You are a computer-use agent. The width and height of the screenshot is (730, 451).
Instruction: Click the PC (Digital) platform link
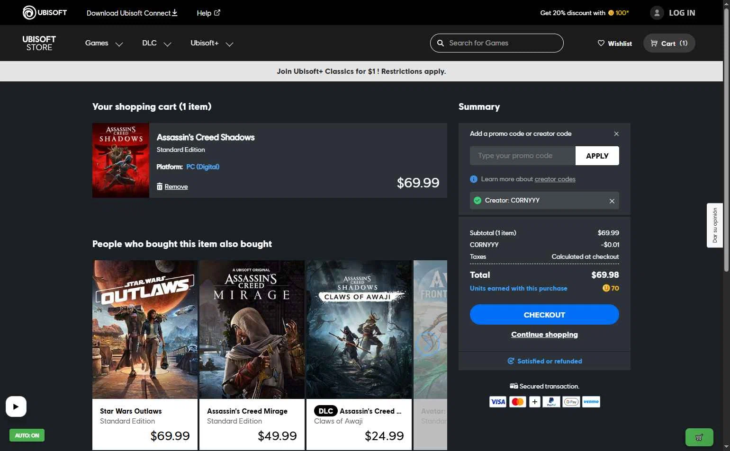(x=203, y=167)
